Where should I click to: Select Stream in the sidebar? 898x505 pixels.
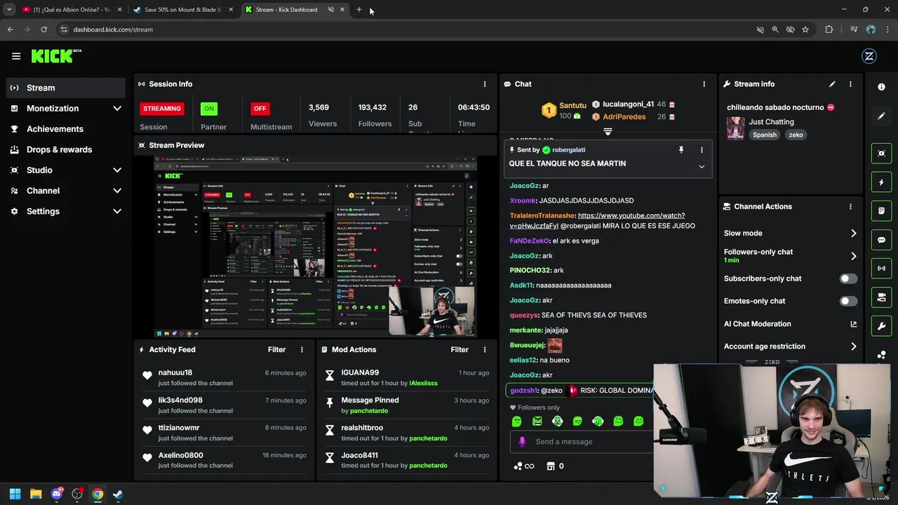(66, 88)
